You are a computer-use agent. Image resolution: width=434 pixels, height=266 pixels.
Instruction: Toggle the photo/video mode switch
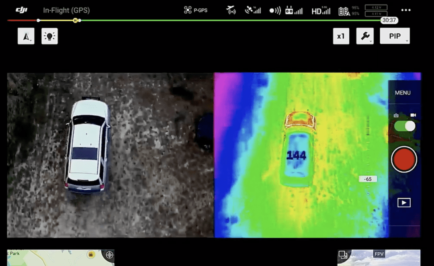pyautogui.click(x=404, y=127)
